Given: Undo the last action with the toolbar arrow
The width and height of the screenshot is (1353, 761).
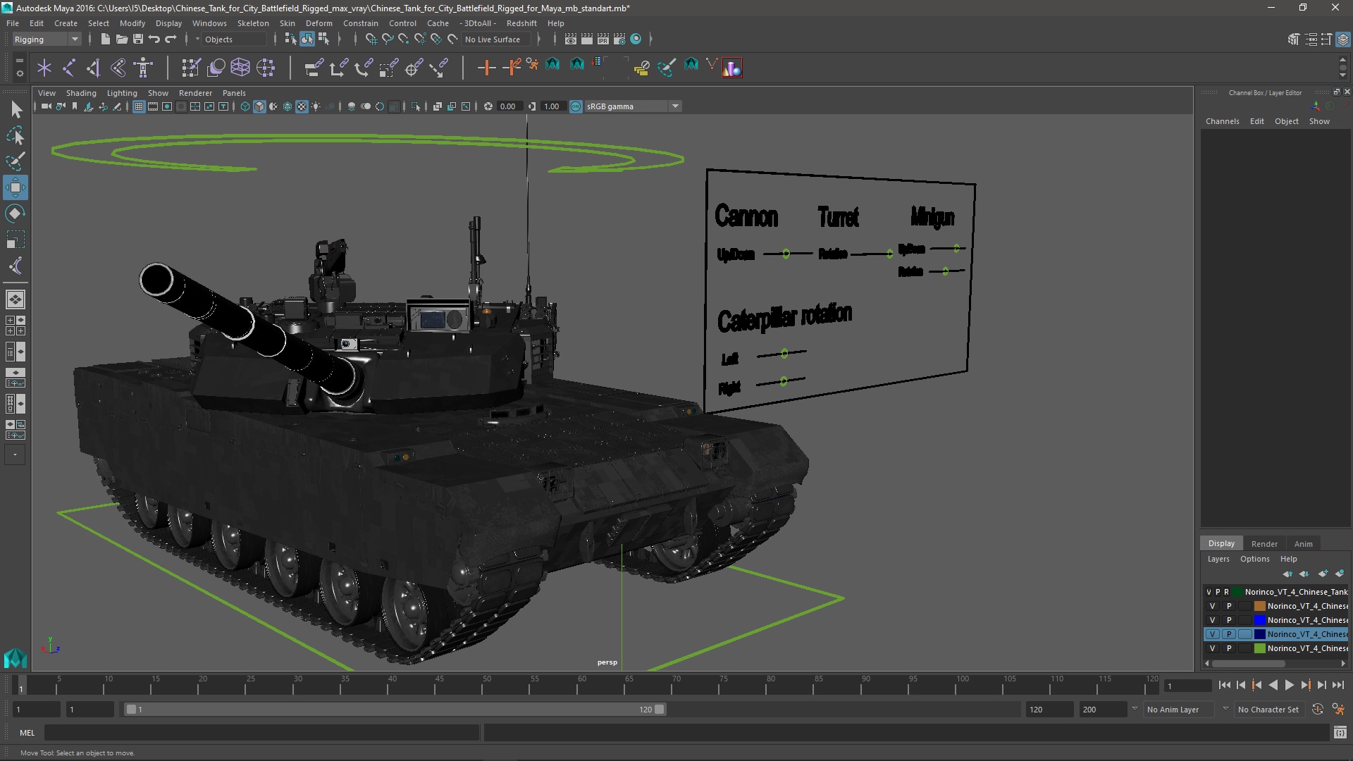Looking at the screenshot, I should point(154,39).
